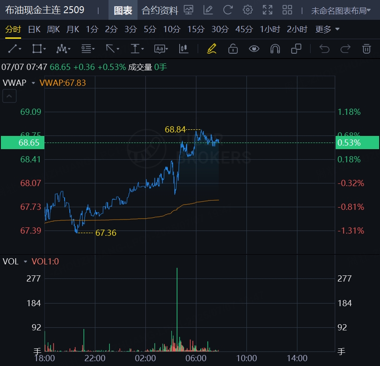Screen dimensions: 380x366
Task: Activate the highlighter pen tool
Action: [x=212, y=48]
